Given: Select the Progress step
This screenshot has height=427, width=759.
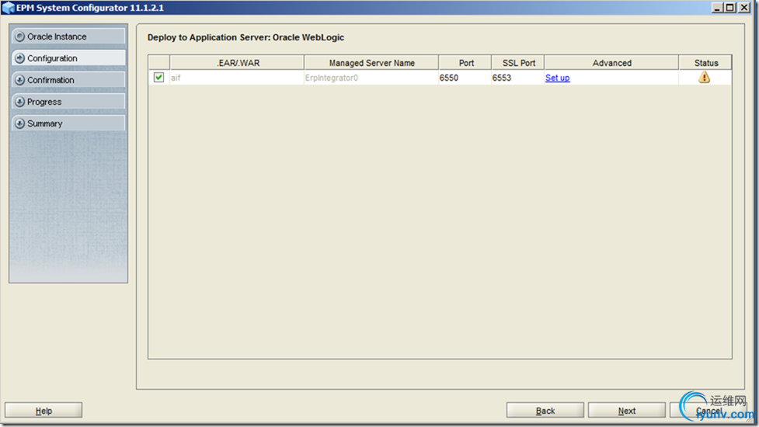Looking at the screenshot, I should (68, 102).
